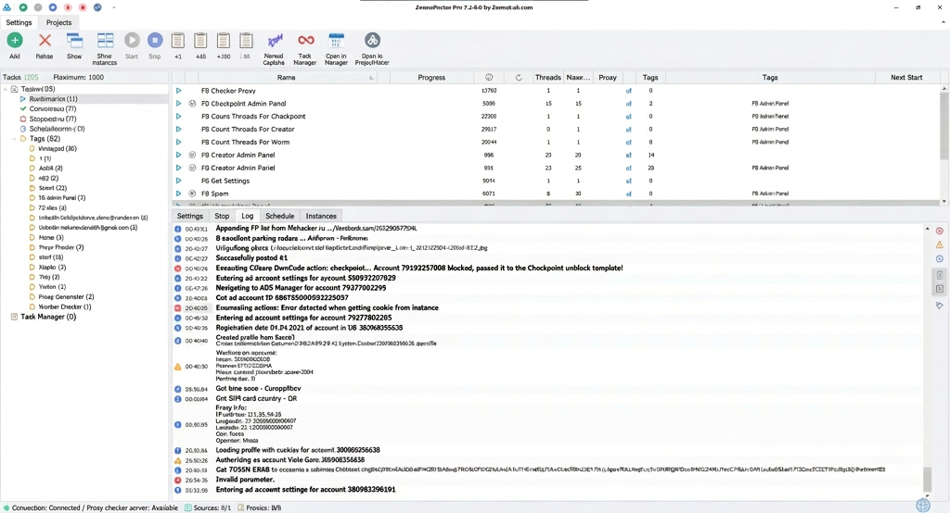Collapse the Tasks root tree node

click(6, 89)
